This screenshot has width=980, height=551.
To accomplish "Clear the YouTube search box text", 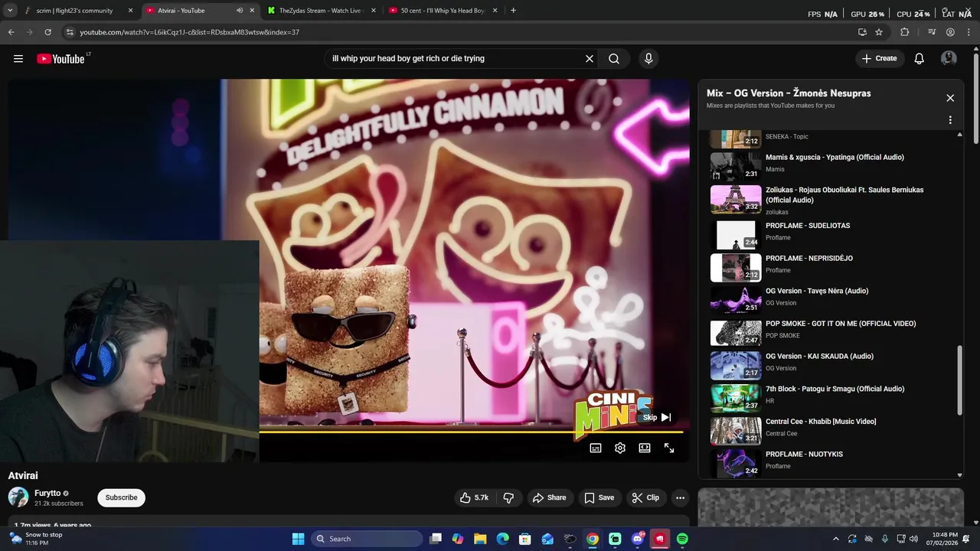I will (590, 59).
